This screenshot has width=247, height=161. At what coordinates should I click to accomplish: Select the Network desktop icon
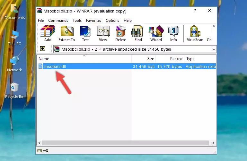(14, 64)
